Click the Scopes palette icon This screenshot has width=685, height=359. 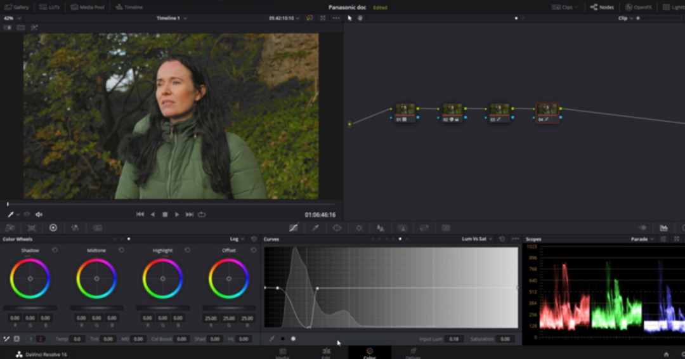pyautogui.click(x=663, y=228)
